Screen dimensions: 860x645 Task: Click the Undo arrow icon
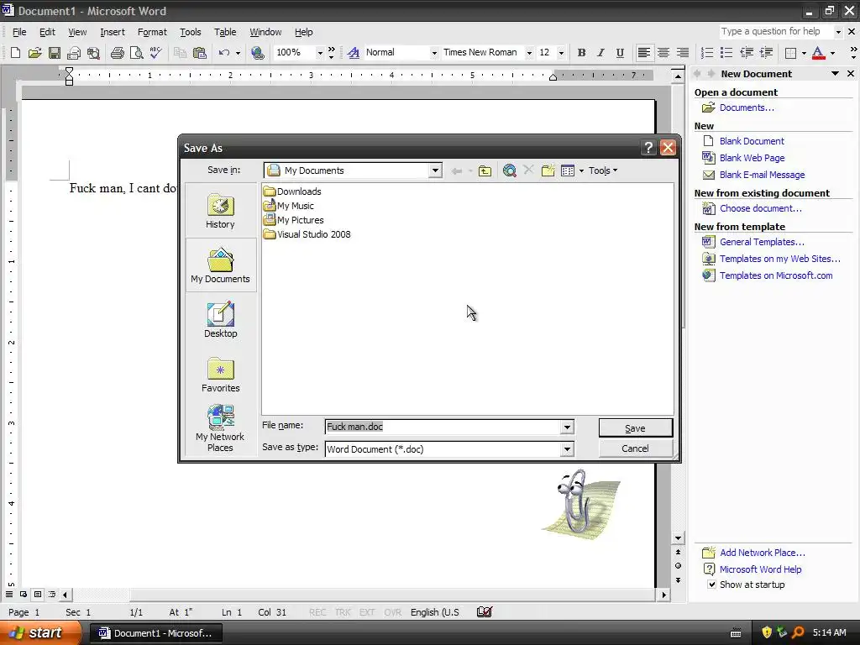[223, 53]
